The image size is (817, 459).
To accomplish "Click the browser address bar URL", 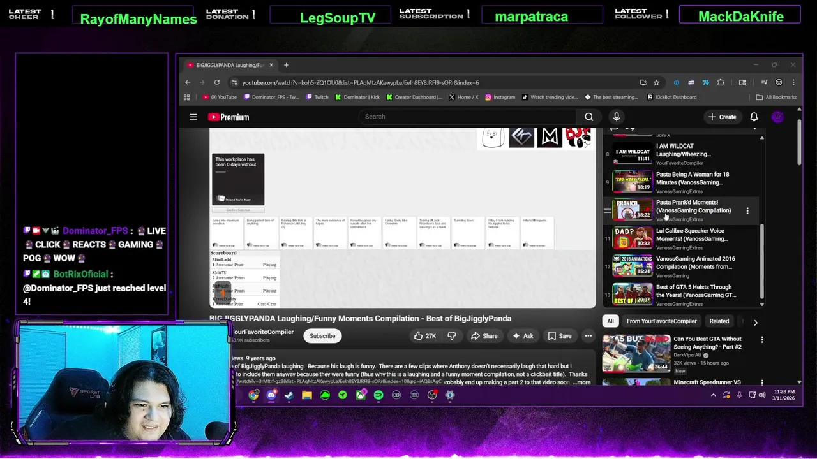I will (361, 82).
